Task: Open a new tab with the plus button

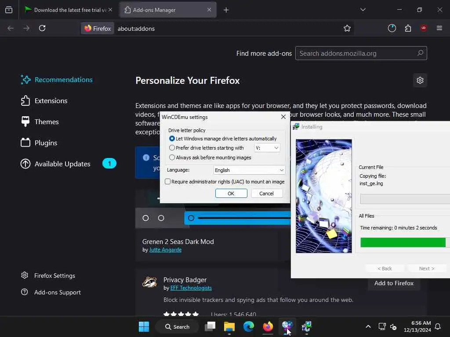Action: coord(226,10)
